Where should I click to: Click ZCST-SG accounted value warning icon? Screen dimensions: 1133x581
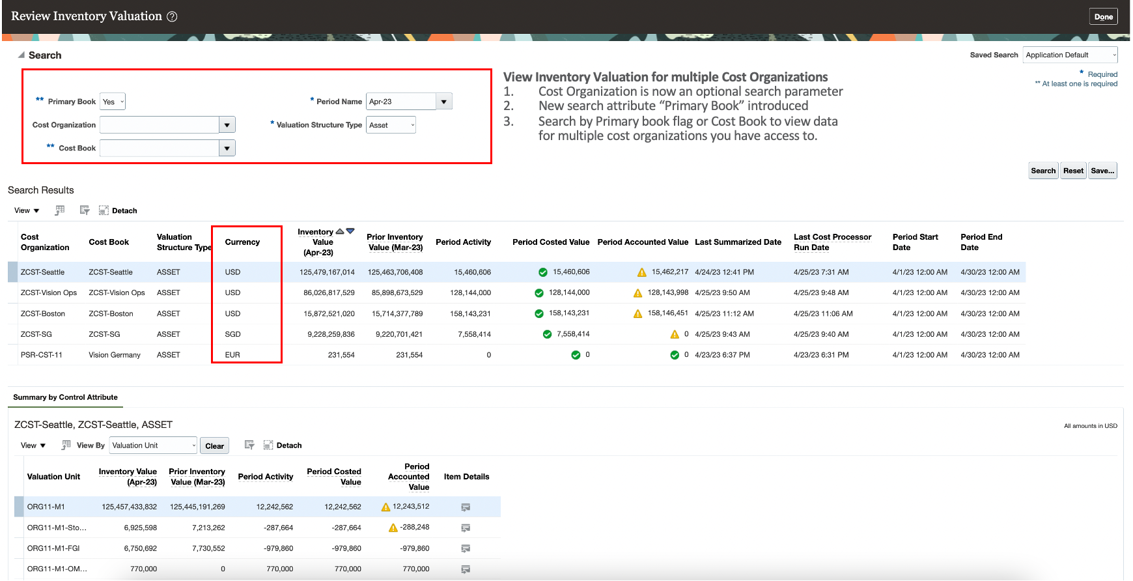[675, 335]
